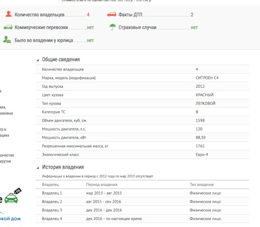Select the Владелец 4 row
The height and width of the screenshot is (227, 260).
point(142,219)
